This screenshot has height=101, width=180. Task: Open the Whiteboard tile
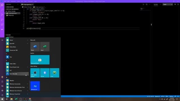click(35, 86)
